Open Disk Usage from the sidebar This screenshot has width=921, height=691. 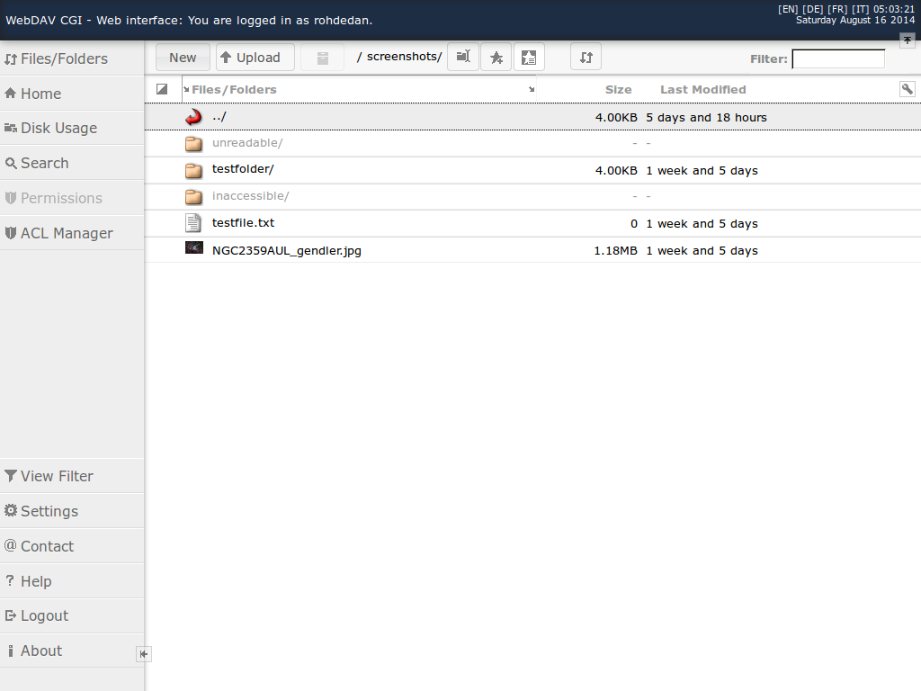(x=58, y=128)
